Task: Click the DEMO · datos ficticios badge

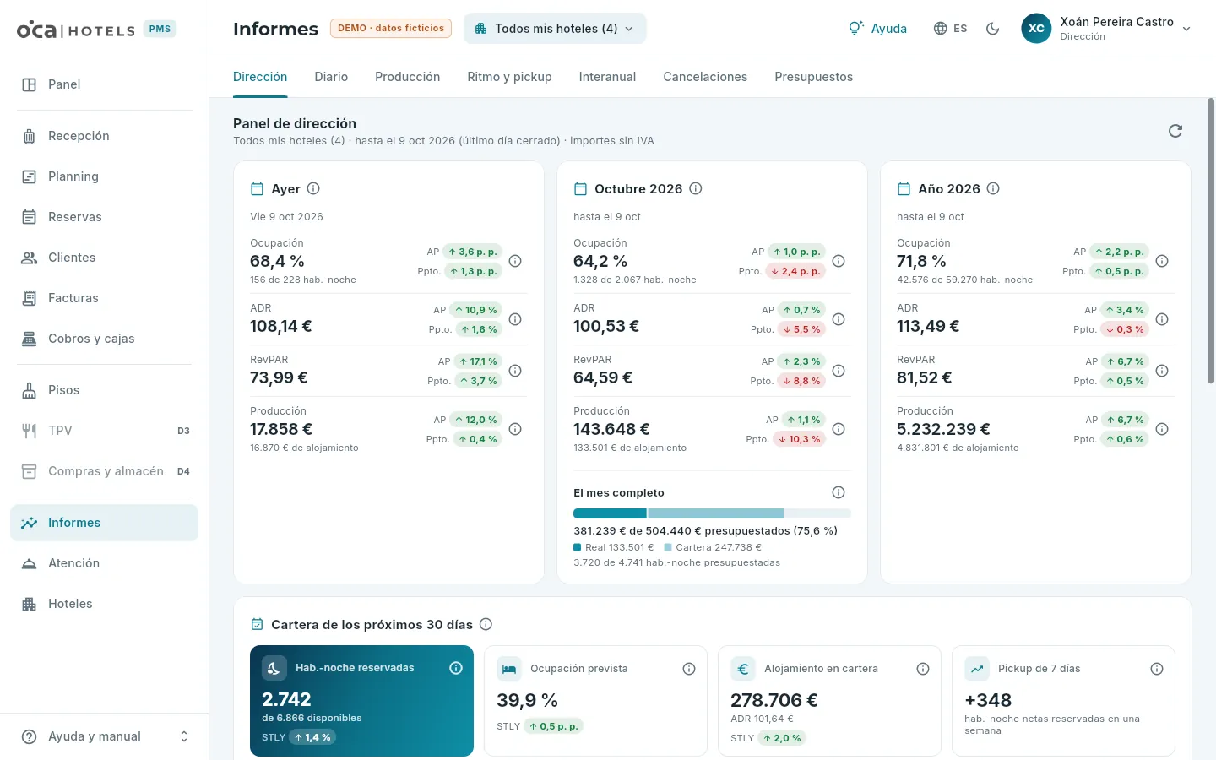Action: click(x=391, y=29)
